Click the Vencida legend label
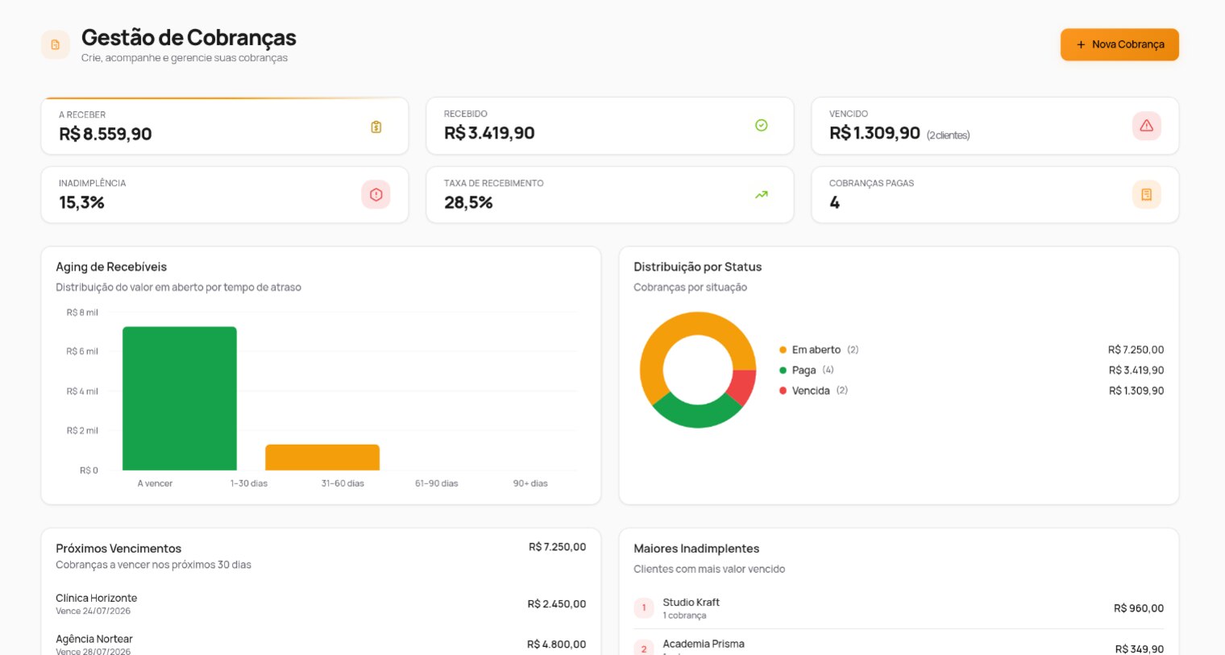Screen dimensions: 1225x655 [x=811, y=391]
